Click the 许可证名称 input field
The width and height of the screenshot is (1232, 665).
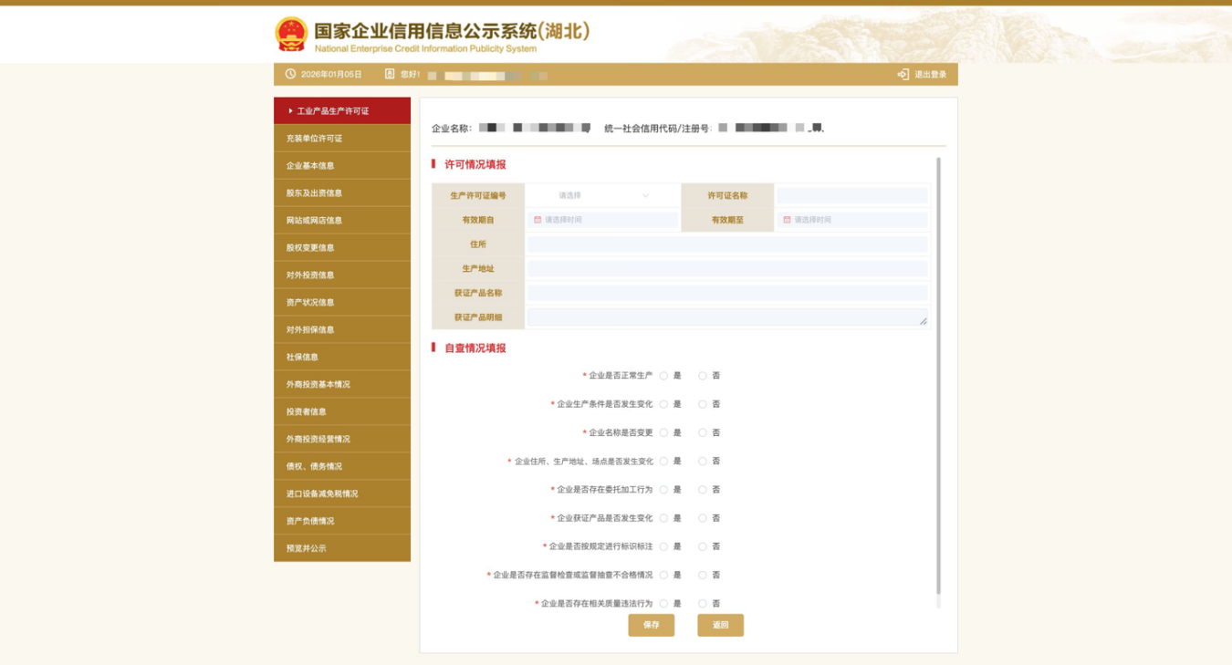(x=851, y=195)
